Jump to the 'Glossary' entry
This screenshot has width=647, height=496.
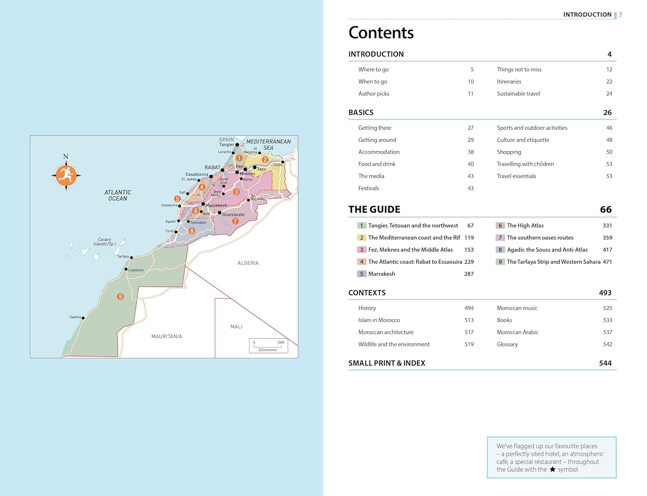(x=507, y=344)
